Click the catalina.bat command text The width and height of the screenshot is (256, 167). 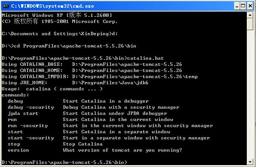coord(145,58)
